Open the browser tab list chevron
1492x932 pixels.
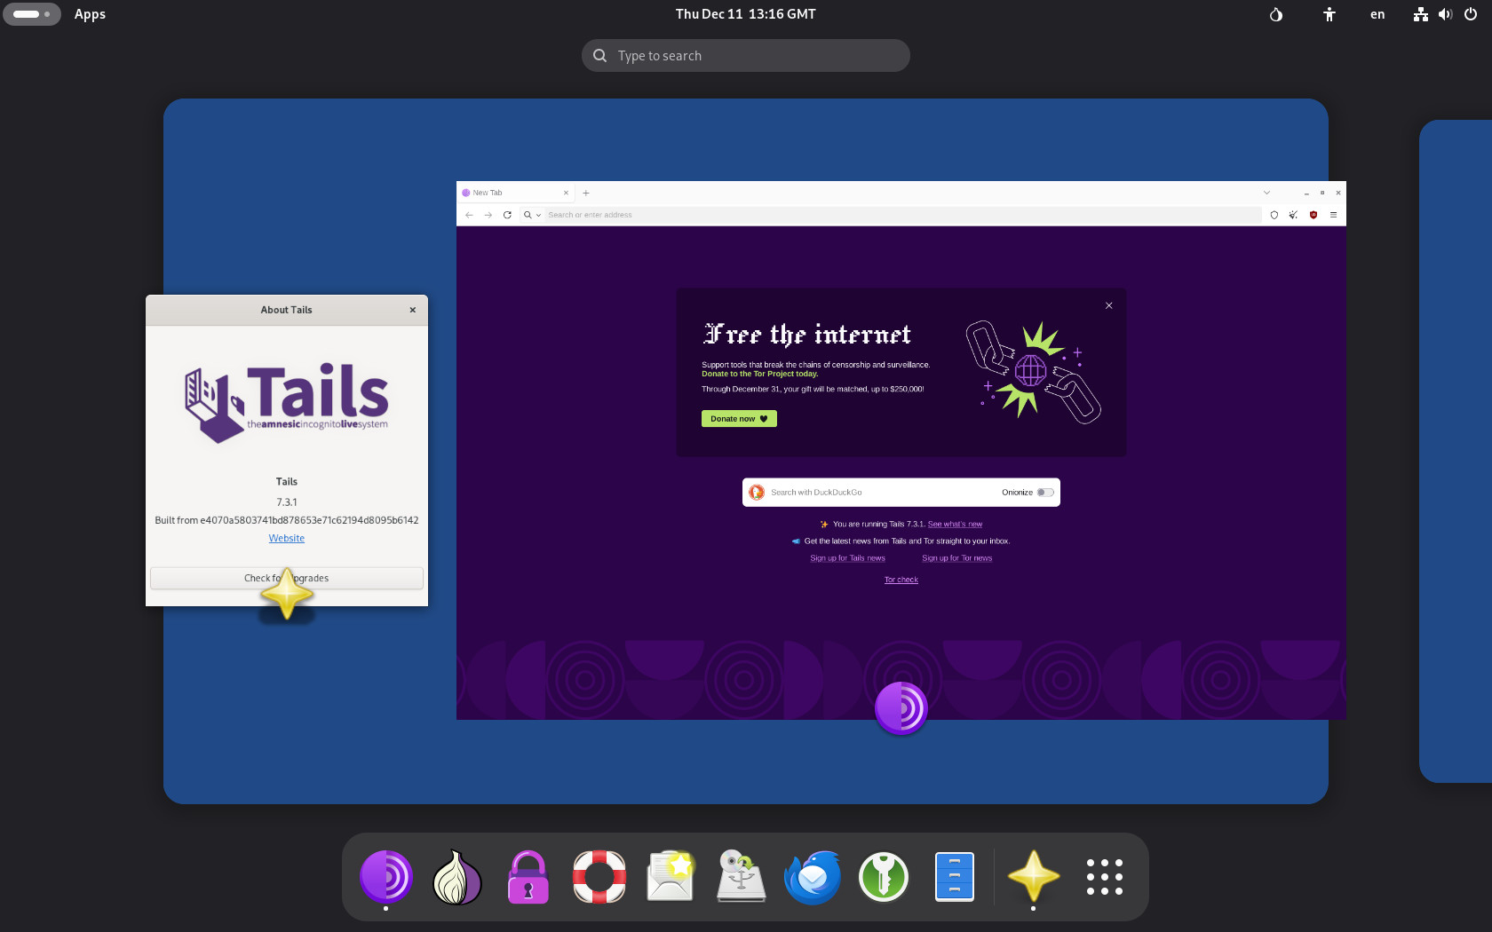[1266, 193]
